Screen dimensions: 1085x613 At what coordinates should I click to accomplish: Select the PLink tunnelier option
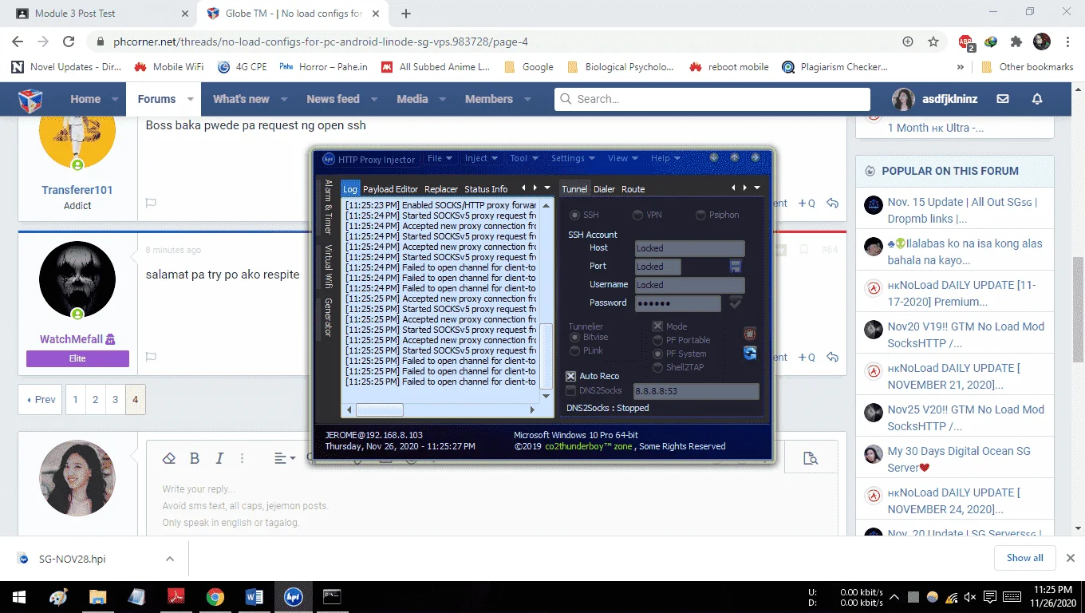click(x=574, y=350)
